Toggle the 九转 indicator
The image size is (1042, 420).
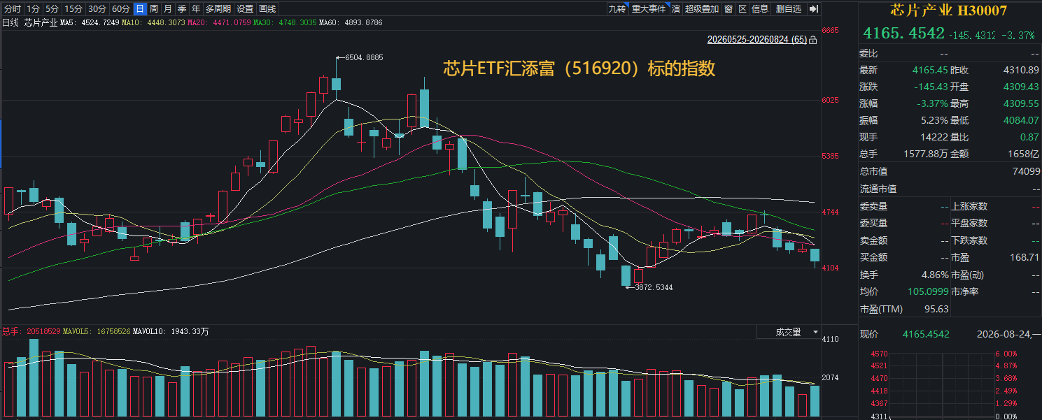pyautogui.click(x=617, y=9)
